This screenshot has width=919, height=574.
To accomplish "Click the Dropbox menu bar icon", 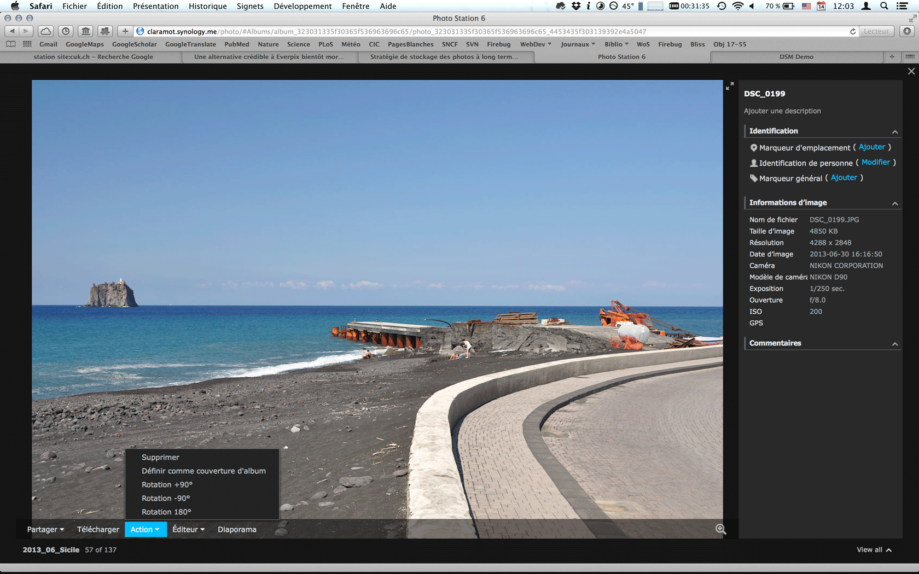I will [576, 6].
